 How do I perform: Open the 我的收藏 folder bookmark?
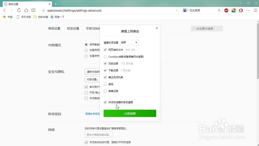tap(41, 17)
